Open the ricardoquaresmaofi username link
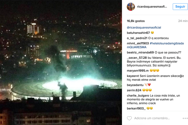Viewport: 188px width, 125px height. click(152, 7)
